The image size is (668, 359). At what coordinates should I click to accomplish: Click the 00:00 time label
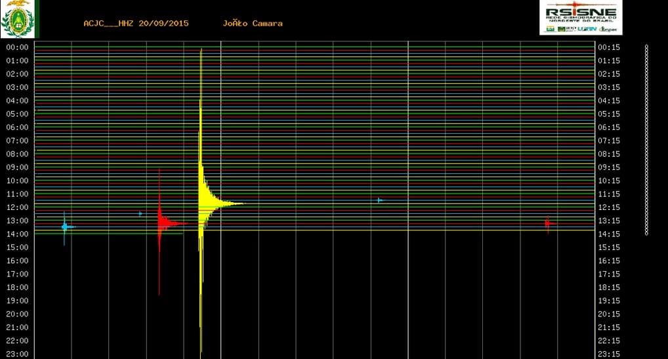click(18, 47)
